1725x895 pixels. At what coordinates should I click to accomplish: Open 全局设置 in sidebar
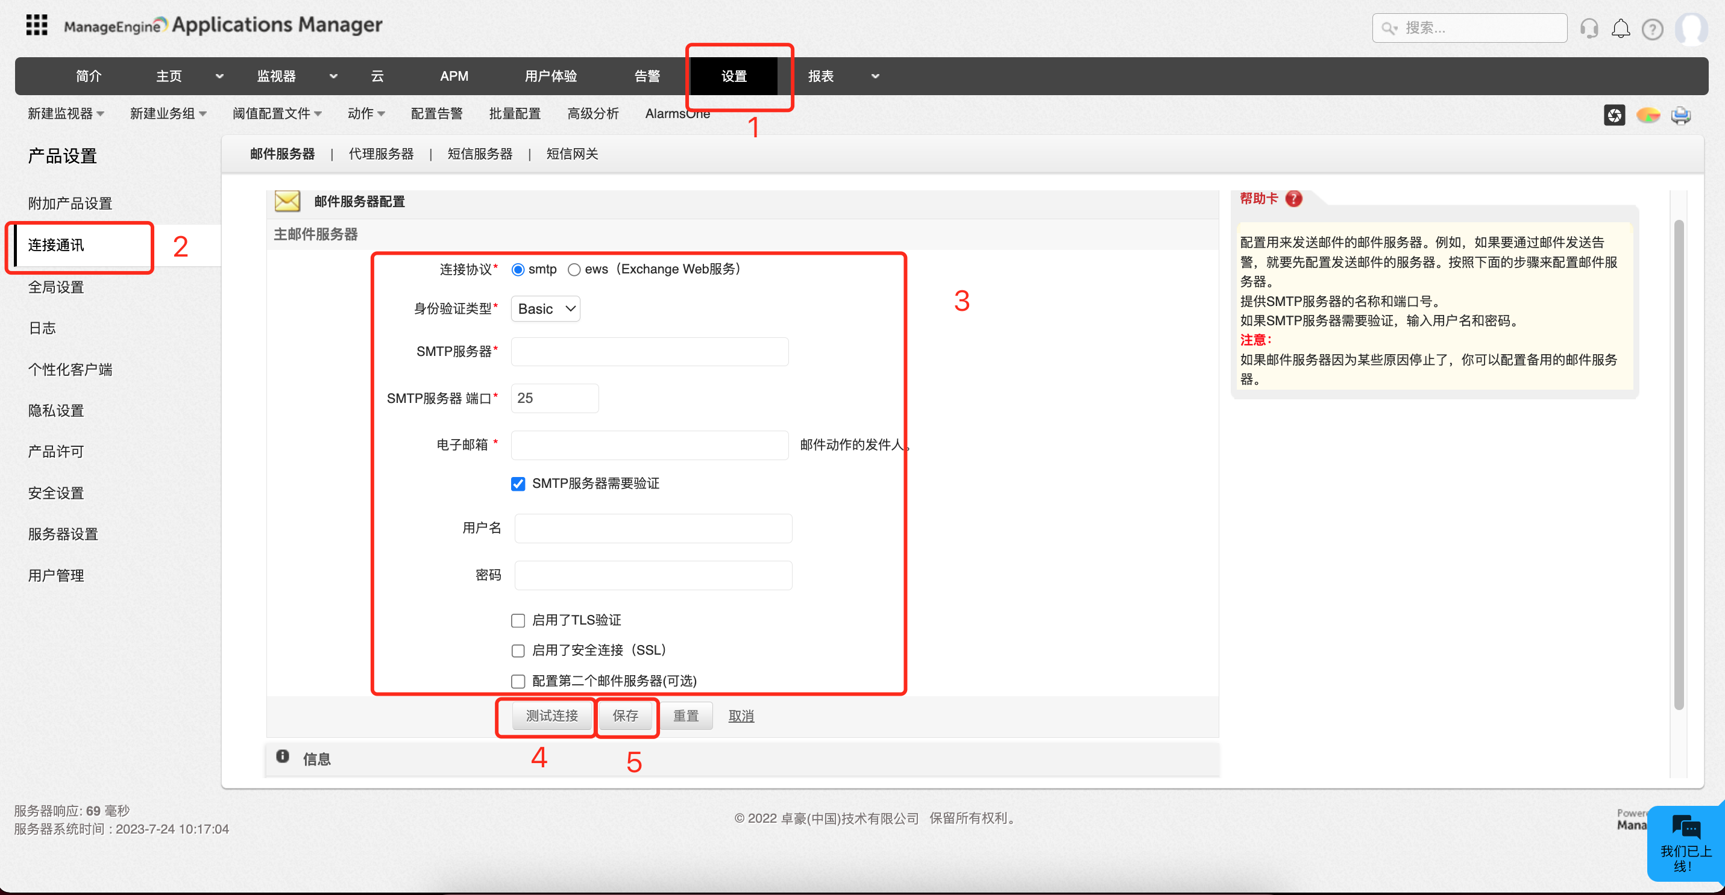coord(55,287)
